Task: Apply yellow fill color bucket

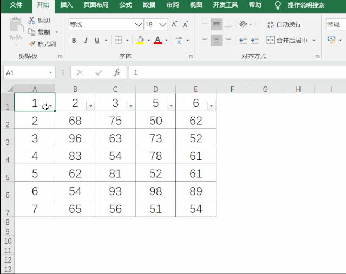Action: pos(140,41)
